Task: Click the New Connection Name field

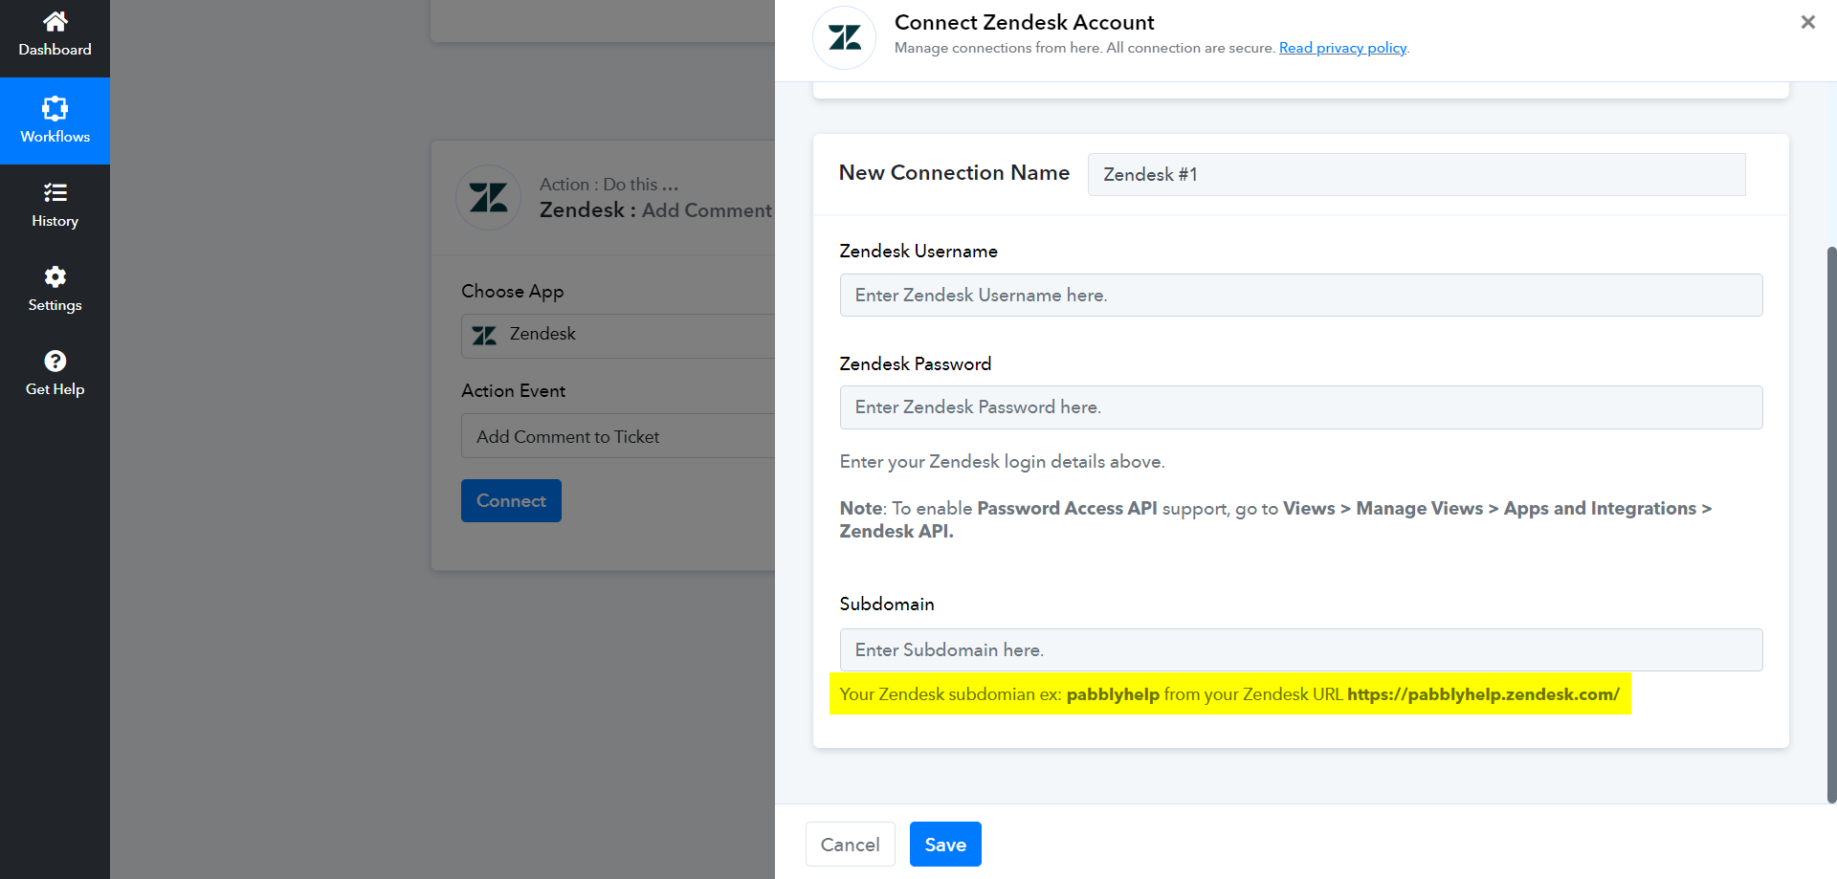Action: 1417,175
